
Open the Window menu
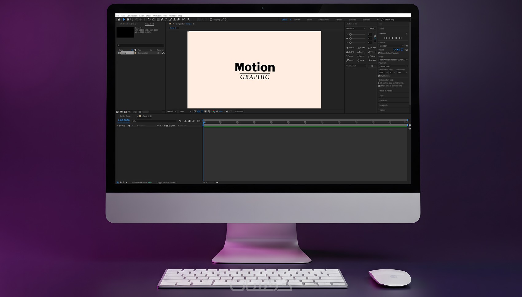[173, 16]
